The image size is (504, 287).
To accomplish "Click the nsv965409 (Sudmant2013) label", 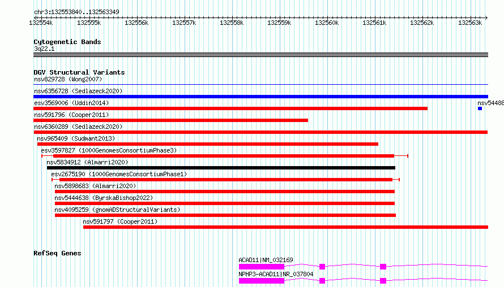I will point(76,138).
